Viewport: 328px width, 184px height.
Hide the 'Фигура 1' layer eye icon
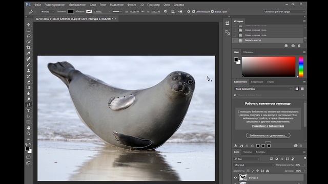(x=235, y=178)
